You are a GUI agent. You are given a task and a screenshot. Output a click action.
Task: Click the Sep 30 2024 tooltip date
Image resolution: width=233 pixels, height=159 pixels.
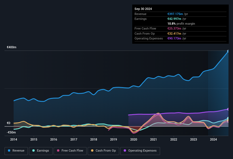click(x=143, y=9)
